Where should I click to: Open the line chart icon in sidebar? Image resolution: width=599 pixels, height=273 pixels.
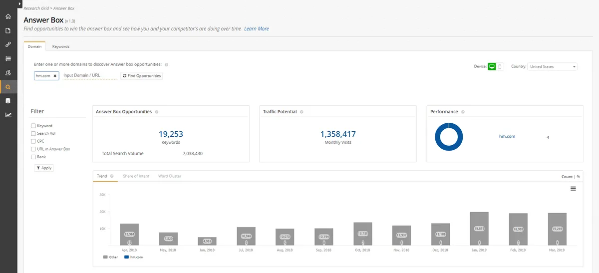pyautogui.click(x=8, y=115)
